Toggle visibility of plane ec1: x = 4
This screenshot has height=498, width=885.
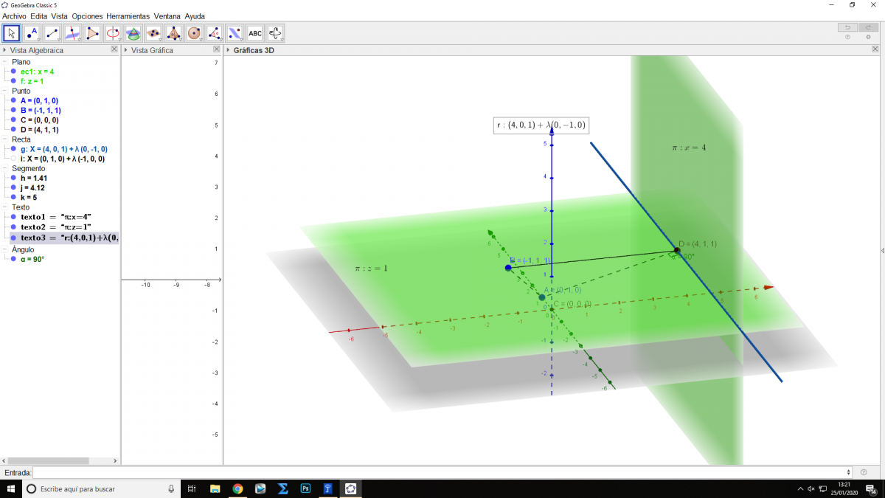pyautogui.click(x=13, y=72)
